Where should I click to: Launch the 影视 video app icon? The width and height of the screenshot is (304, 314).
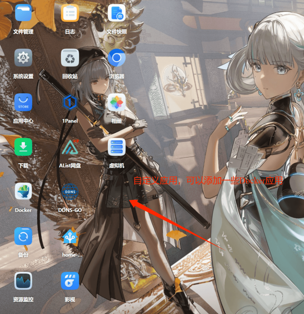click(70, 281)
